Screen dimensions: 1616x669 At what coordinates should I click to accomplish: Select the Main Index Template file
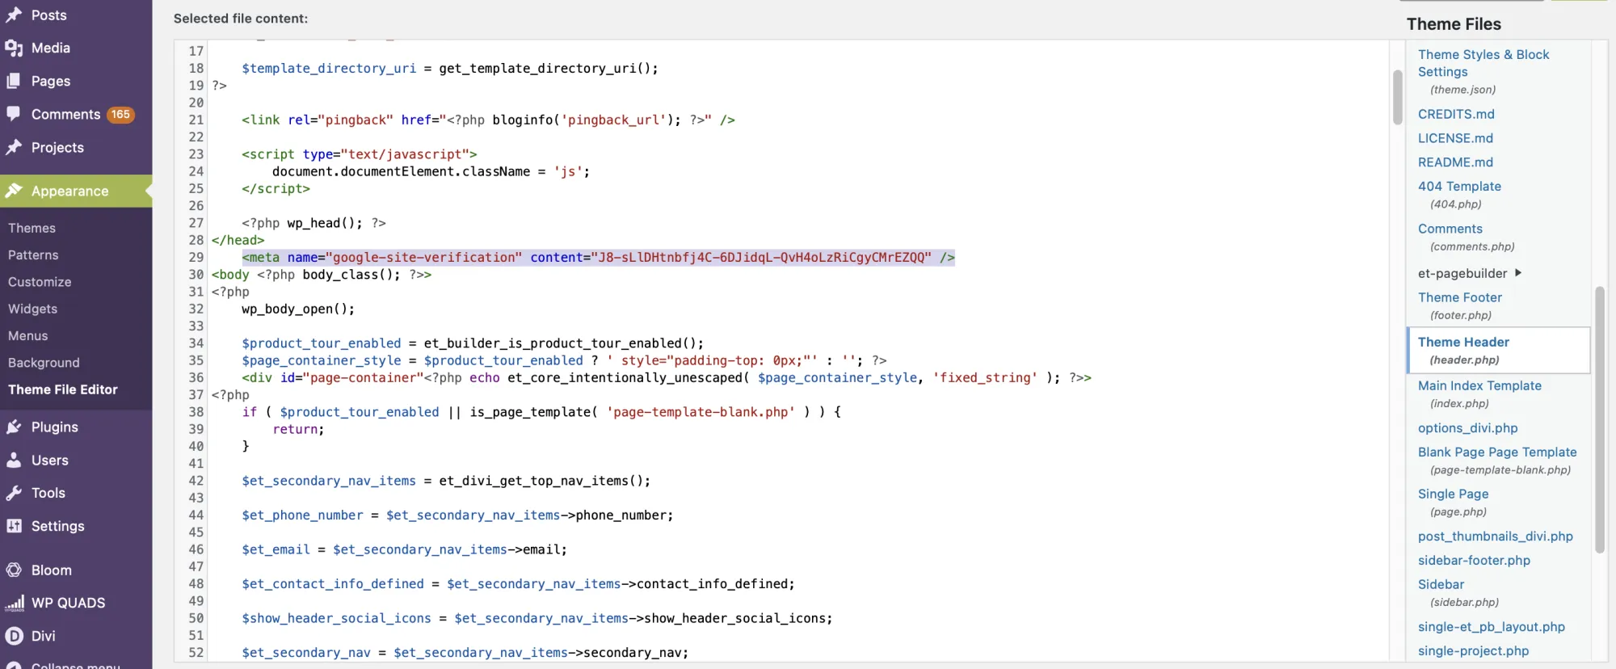(x=1479, y=386)
